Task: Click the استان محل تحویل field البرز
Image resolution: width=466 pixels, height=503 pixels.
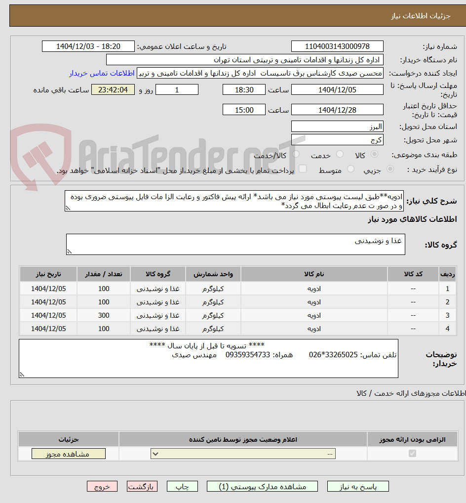Action: (x=337, y=126)
